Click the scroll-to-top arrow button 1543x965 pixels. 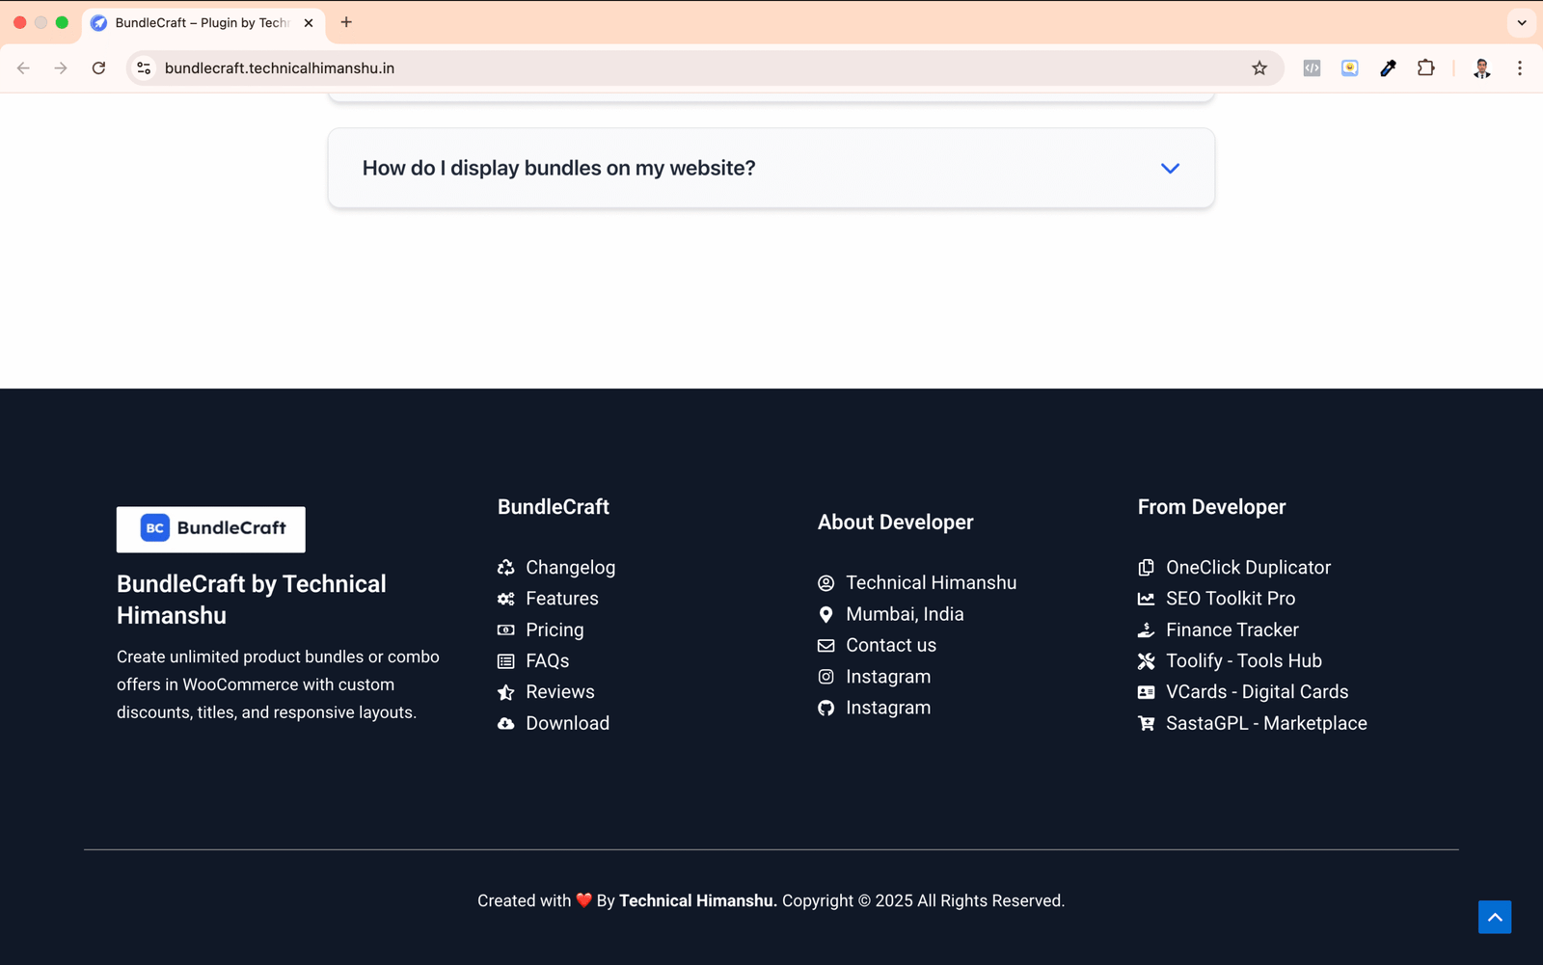point(1494,917)
